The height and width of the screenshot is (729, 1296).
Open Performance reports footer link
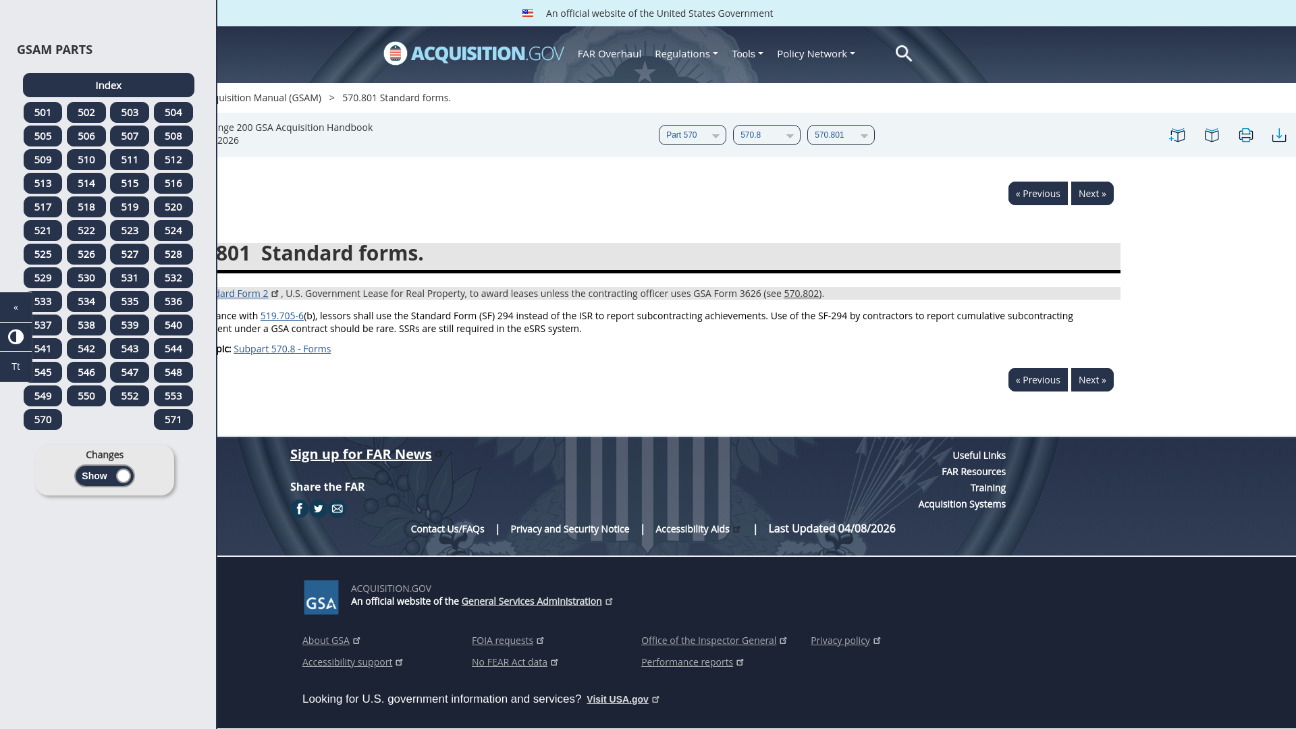coord(687,662)
